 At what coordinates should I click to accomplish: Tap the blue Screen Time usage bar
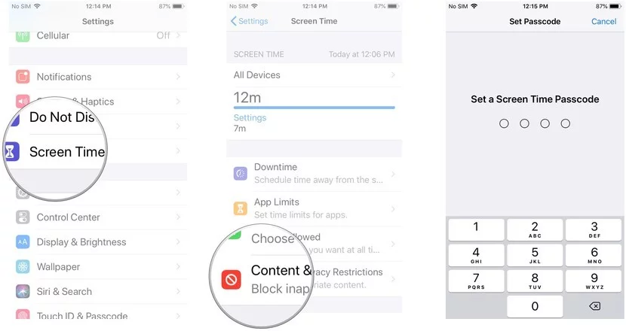(x=315, y=108)
